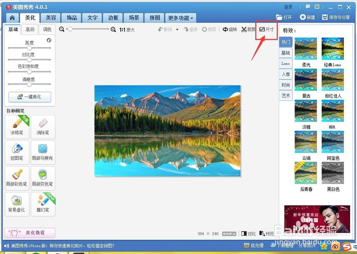Open the 尺寸 resize tool
This screenshot has width=357, height=254.
267,30
